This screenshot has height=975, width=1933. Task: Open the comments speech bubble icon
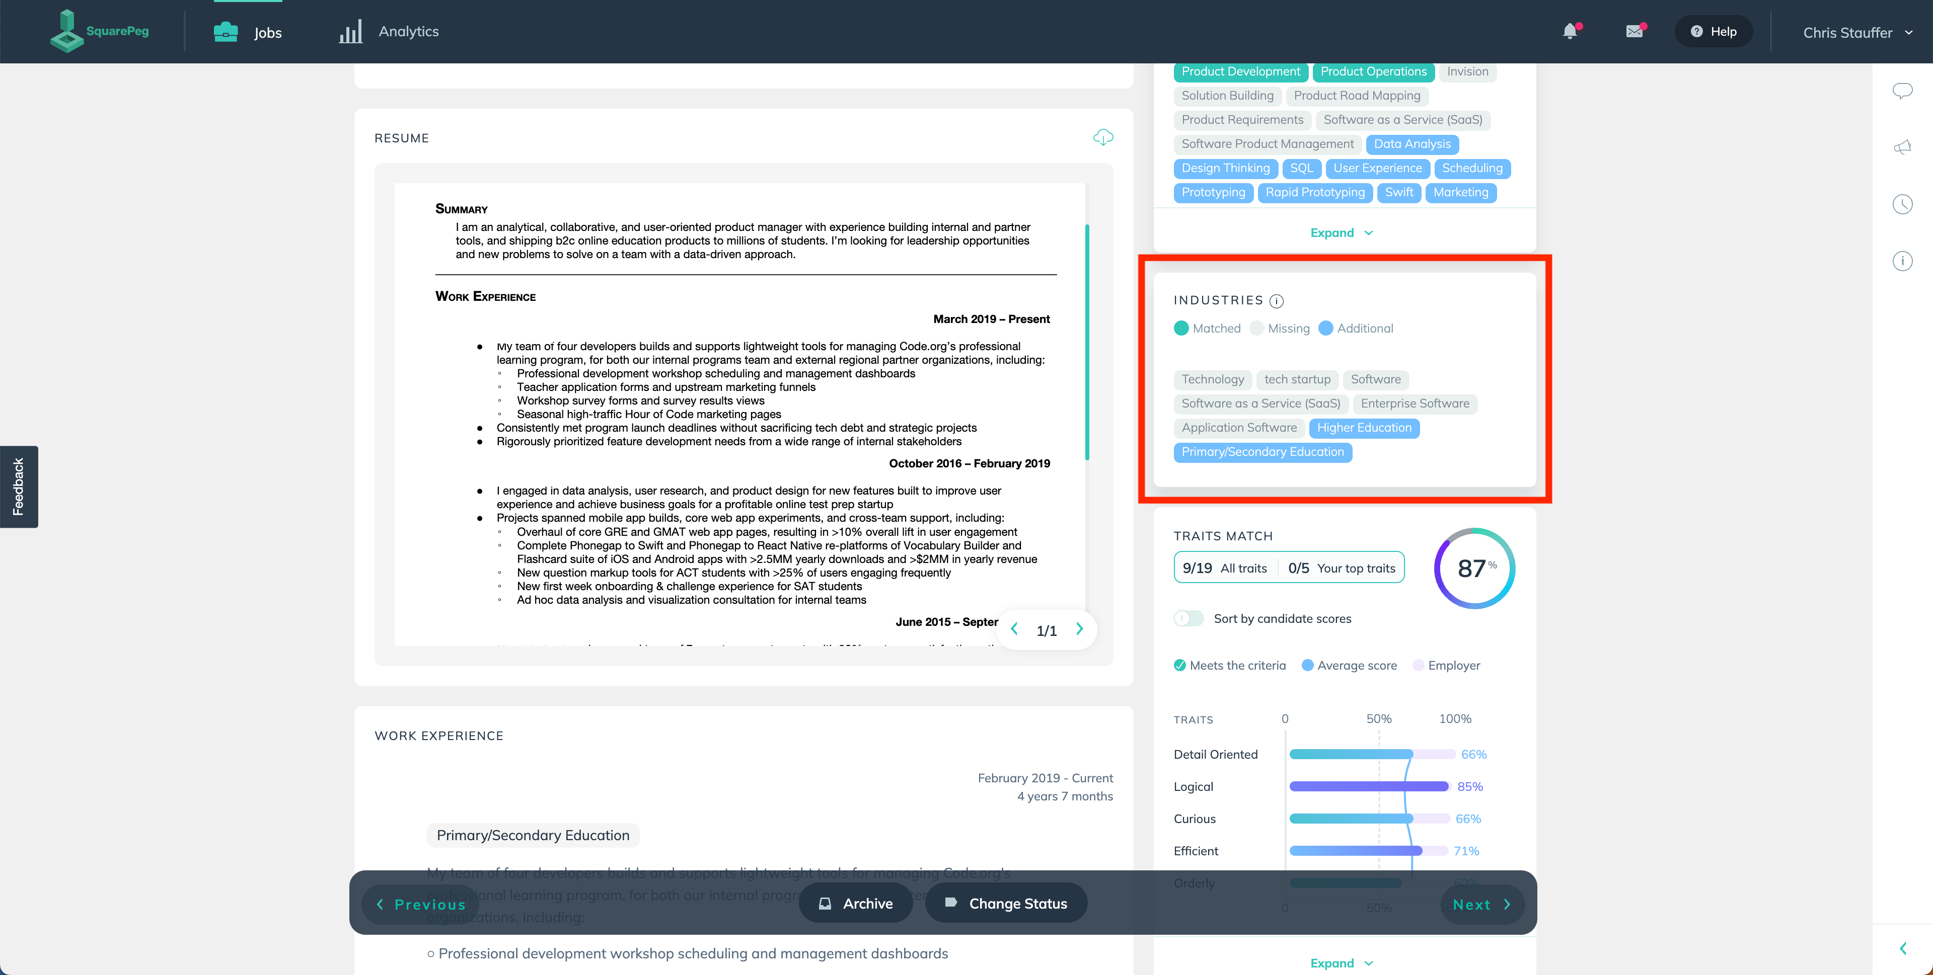(x=1902, y=91)
